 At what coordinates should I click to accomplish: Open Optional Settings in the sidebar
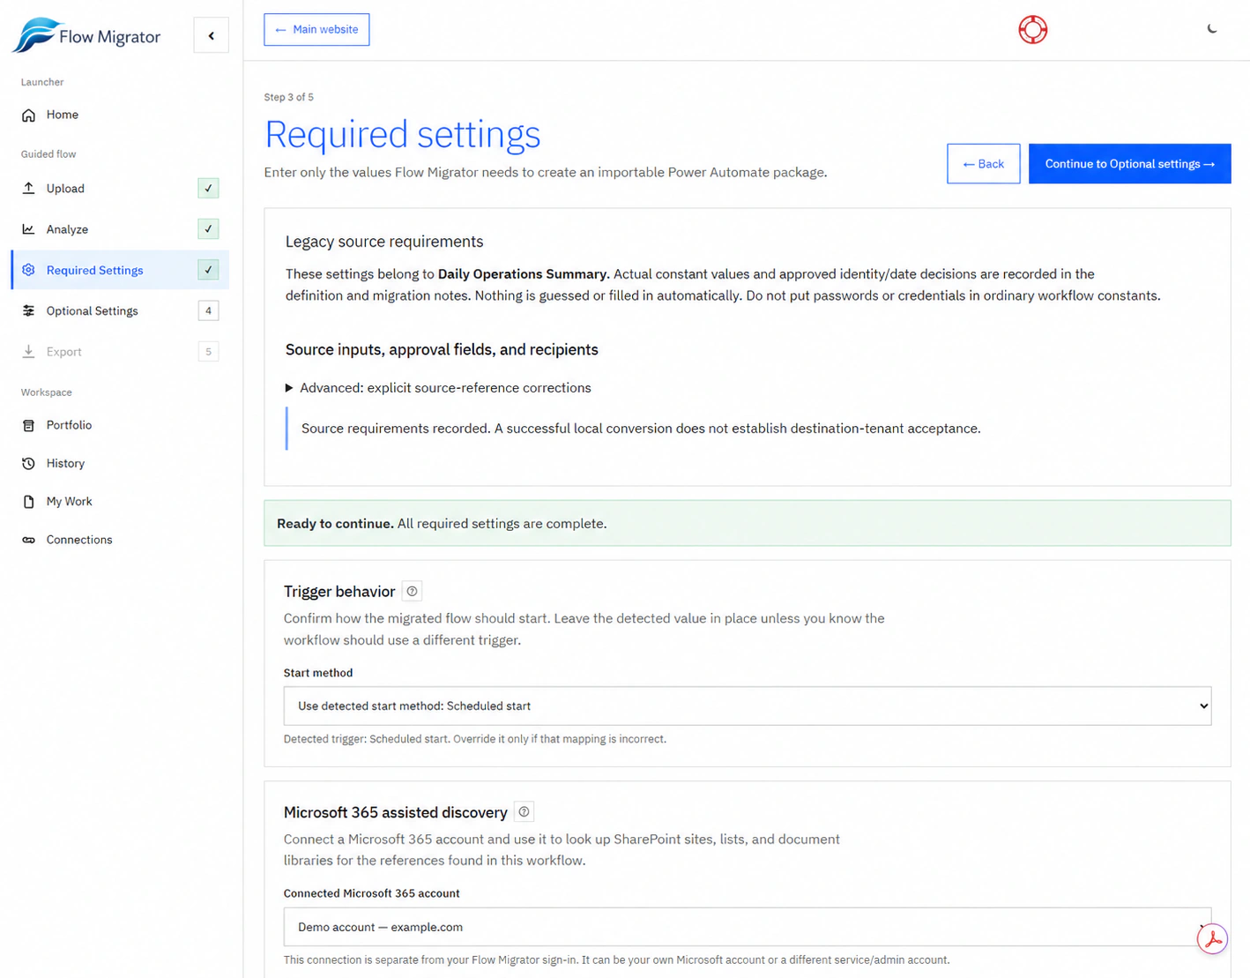(120, 310)
